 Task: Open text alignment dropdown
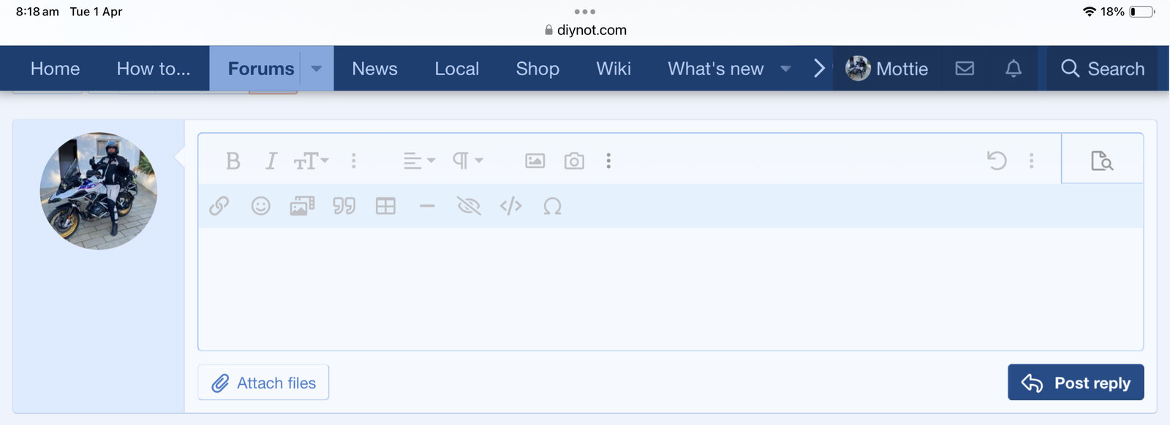pos(419,161)
